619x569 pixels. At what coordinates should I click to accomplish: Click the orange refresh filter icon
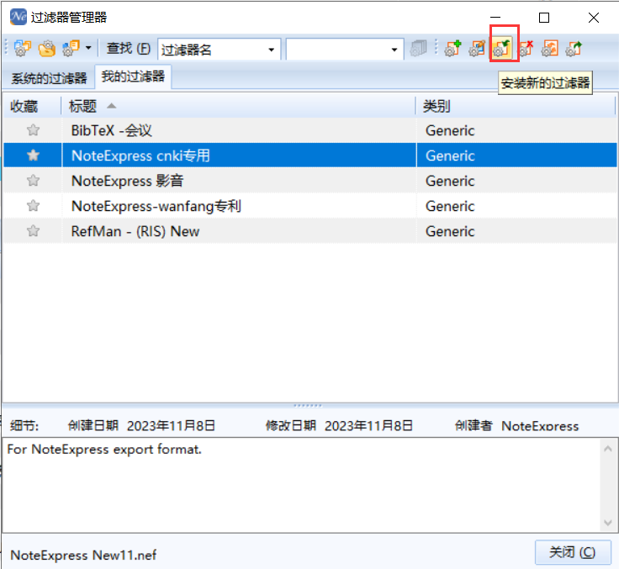tap(550, 48)
